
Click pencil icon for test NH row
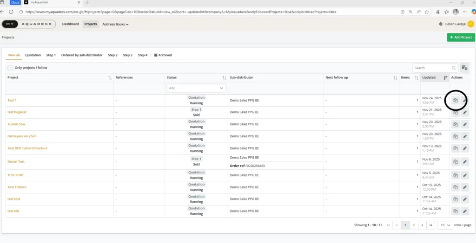click(x=465, y=211)
